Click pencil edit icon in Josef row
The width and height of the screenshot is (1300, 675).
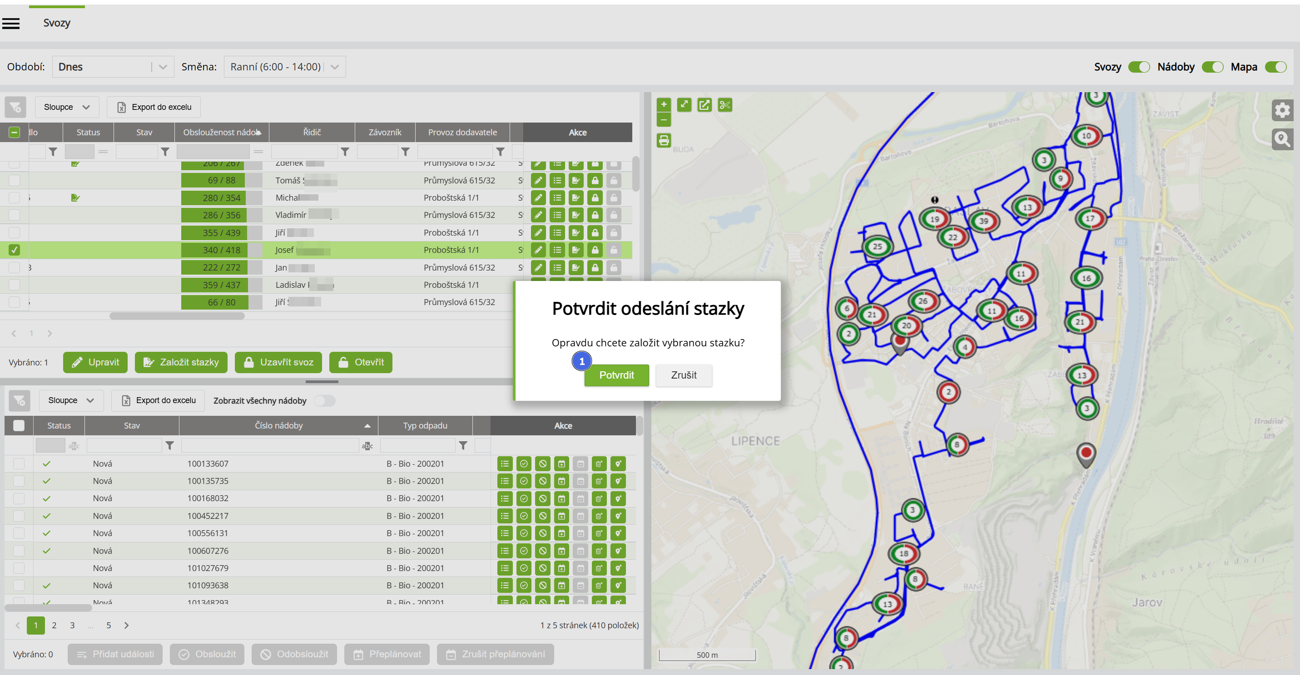point(538,250)
